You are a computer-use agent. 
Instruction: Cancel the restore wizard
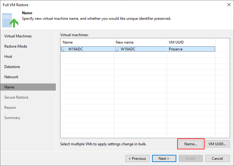click(217, 158)
